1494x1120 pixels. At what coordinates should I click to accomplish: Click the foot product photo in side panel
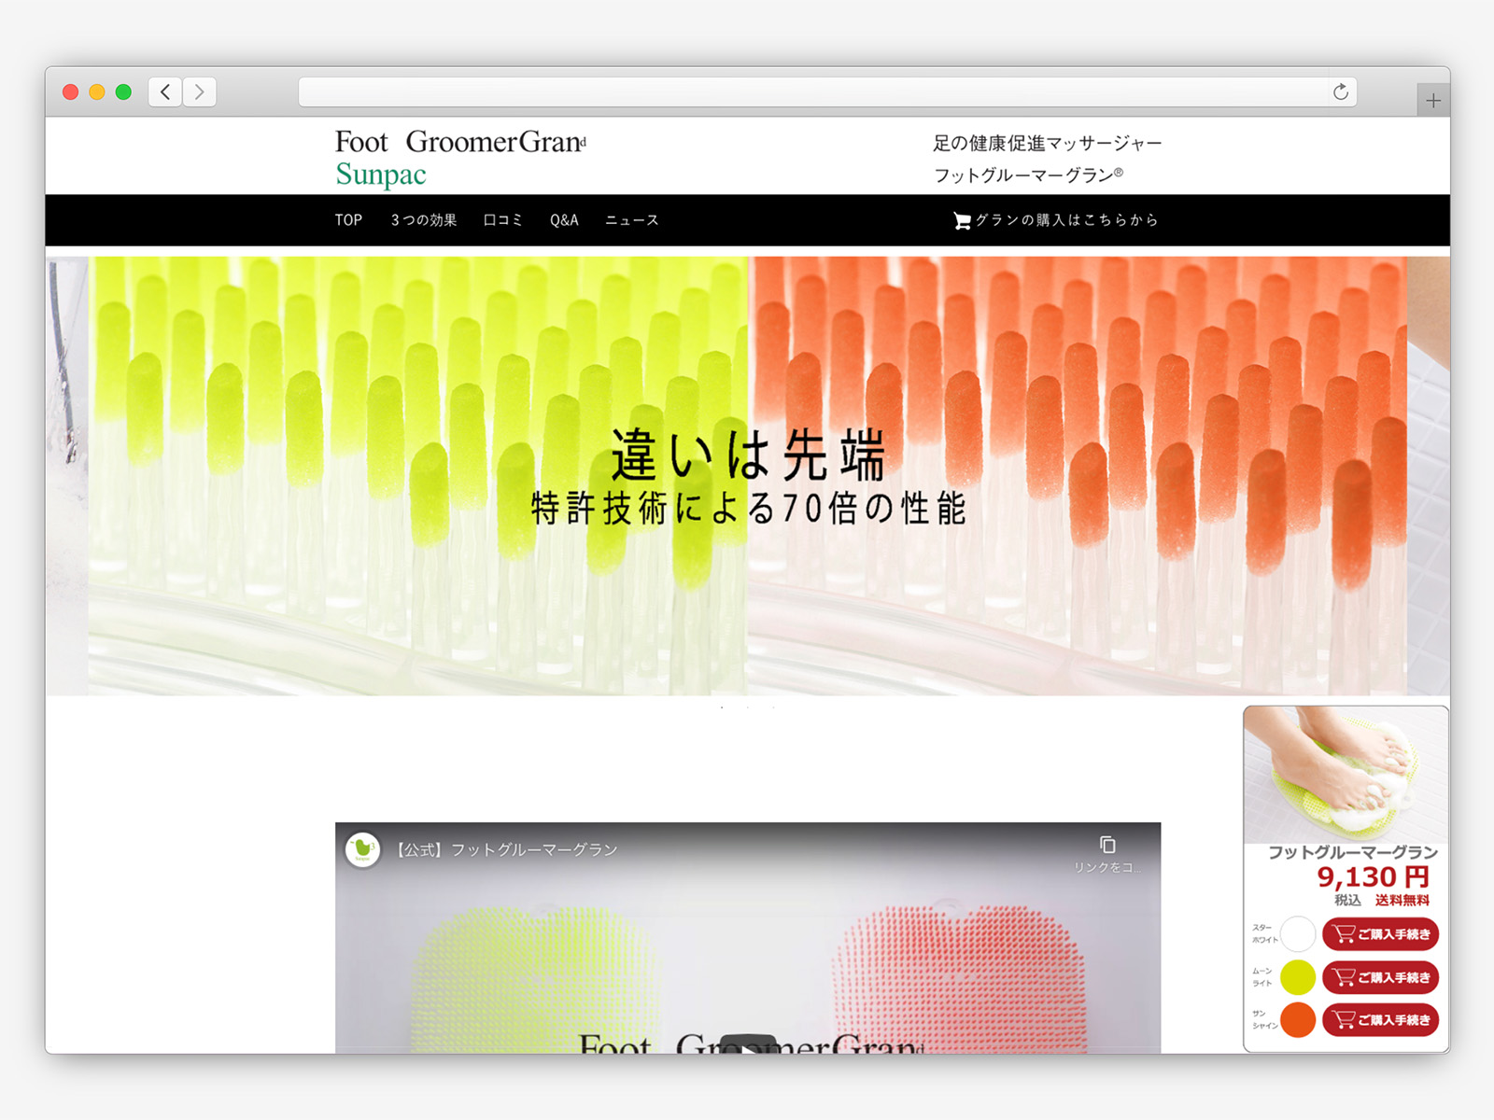pyautogui.click(x=1346, y=775)
